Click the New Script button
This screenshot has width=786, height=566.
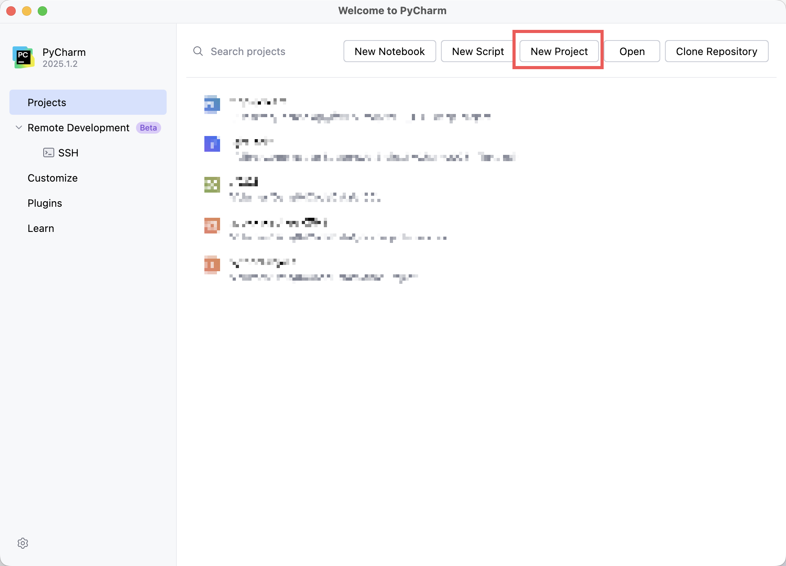tap(478, 51)
